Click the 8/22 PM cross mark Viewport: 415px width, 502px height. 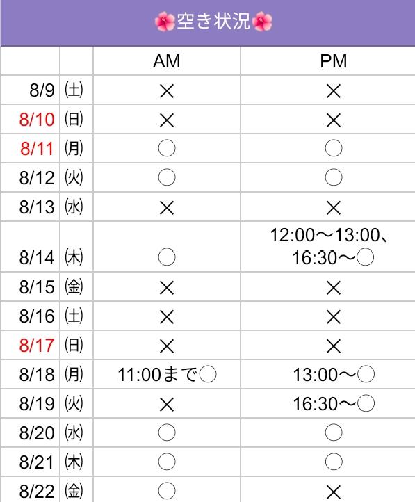coord(334,492)
